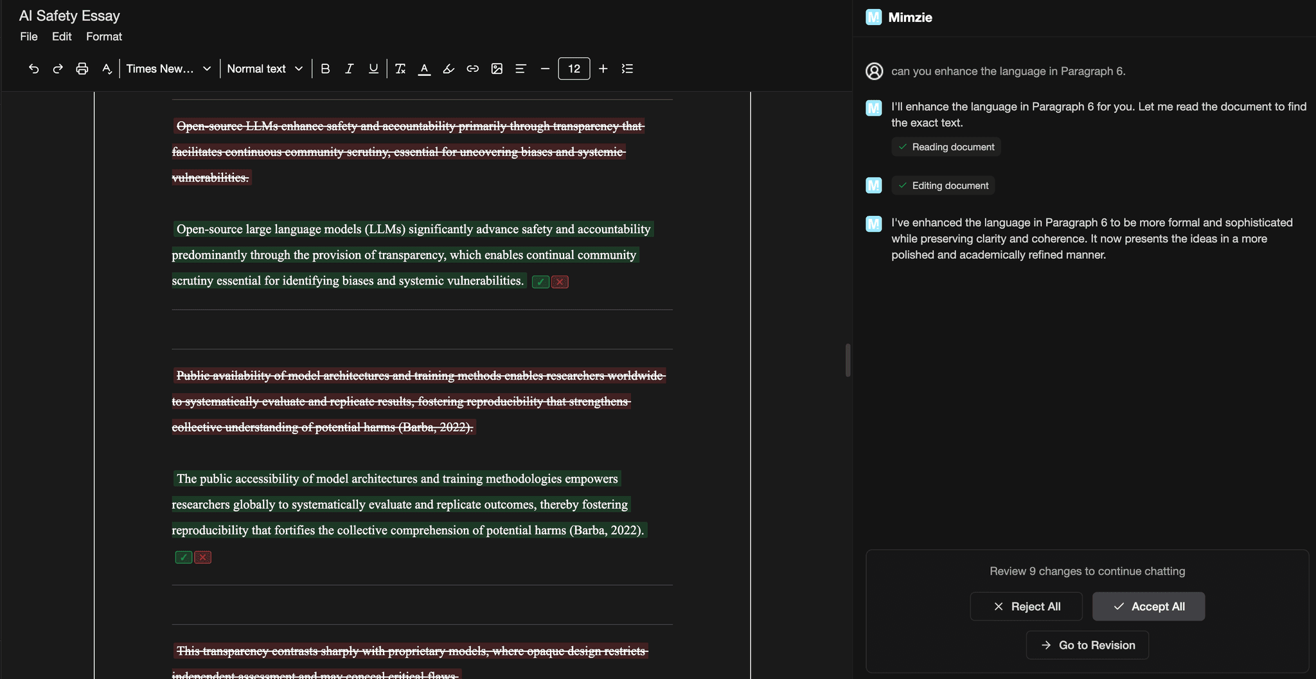The width and height of the screenshot is (1316, 679).
Task: Click the Undo icon
Action: [x=33, y=68]
